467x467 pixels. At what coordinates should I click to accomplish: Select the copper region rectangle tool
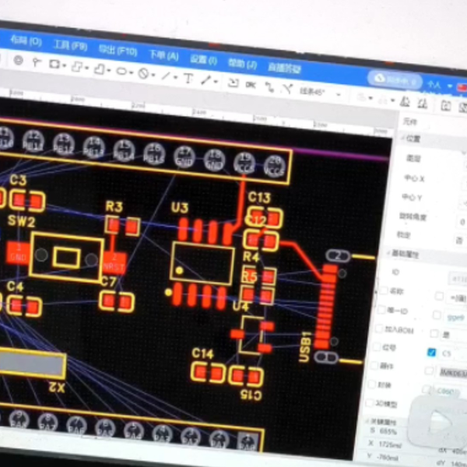pyautogui.click(x=54, y=64)
